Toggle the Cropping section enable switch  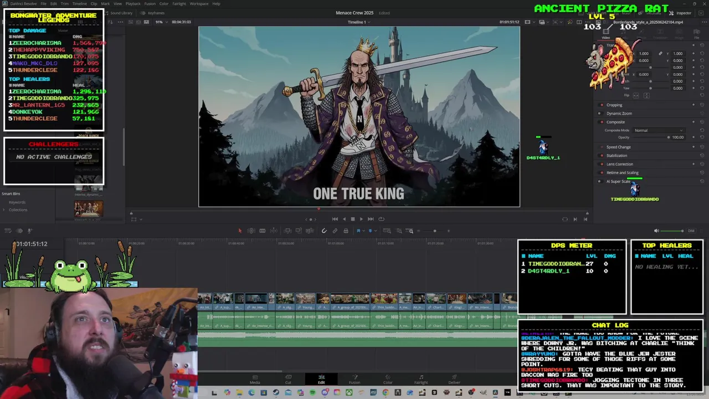602,105
